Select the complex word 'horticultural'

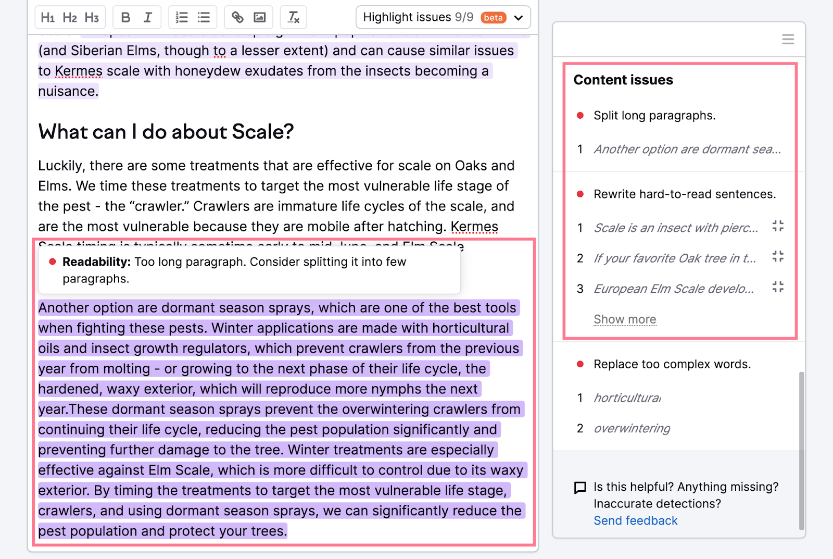tap(627, 398)
